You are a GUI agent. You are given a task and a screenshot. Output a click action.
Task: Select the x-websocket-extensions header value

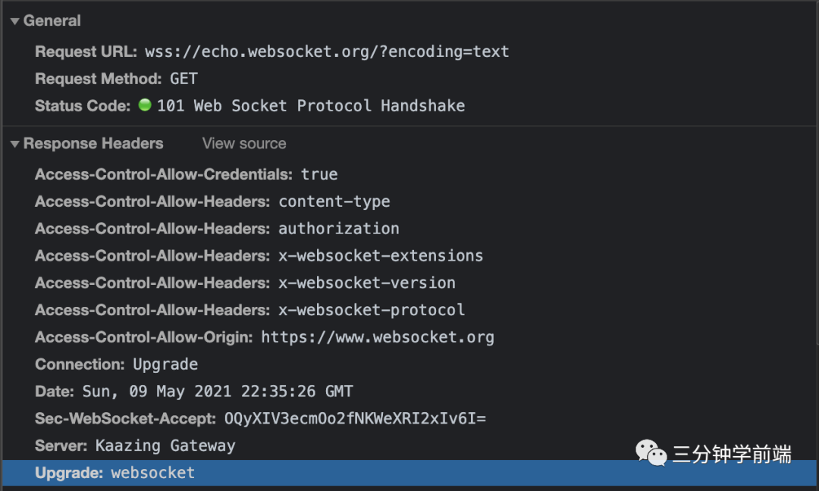381,255
